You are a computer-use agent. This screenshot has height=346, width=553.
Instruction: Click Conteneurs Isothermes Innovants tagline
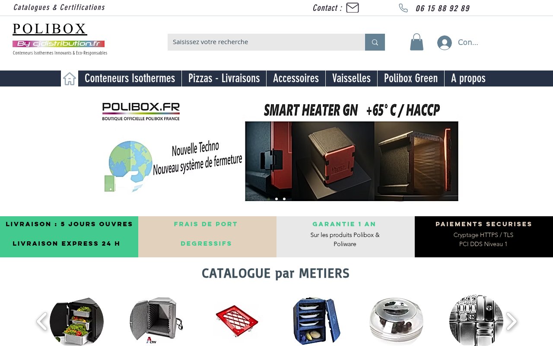point(60,53)
